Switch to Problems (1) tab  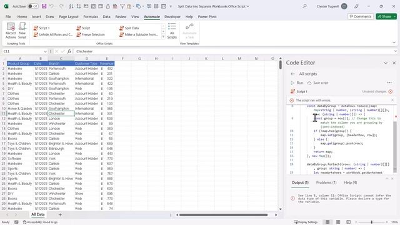(326, 182)
